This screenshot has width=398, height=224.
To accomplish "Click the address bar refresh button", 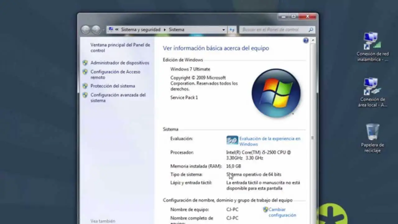I will click(x=232, y=30).
